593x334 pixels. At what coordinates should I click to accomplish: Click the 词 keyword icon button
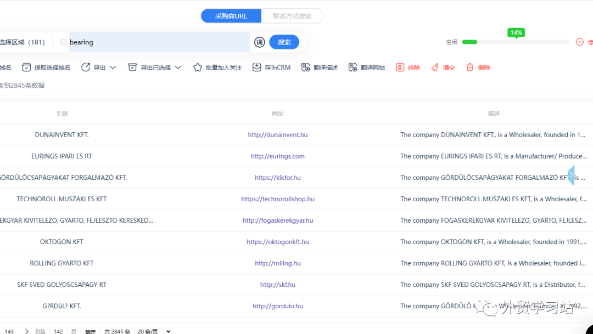tap(259, 42)
